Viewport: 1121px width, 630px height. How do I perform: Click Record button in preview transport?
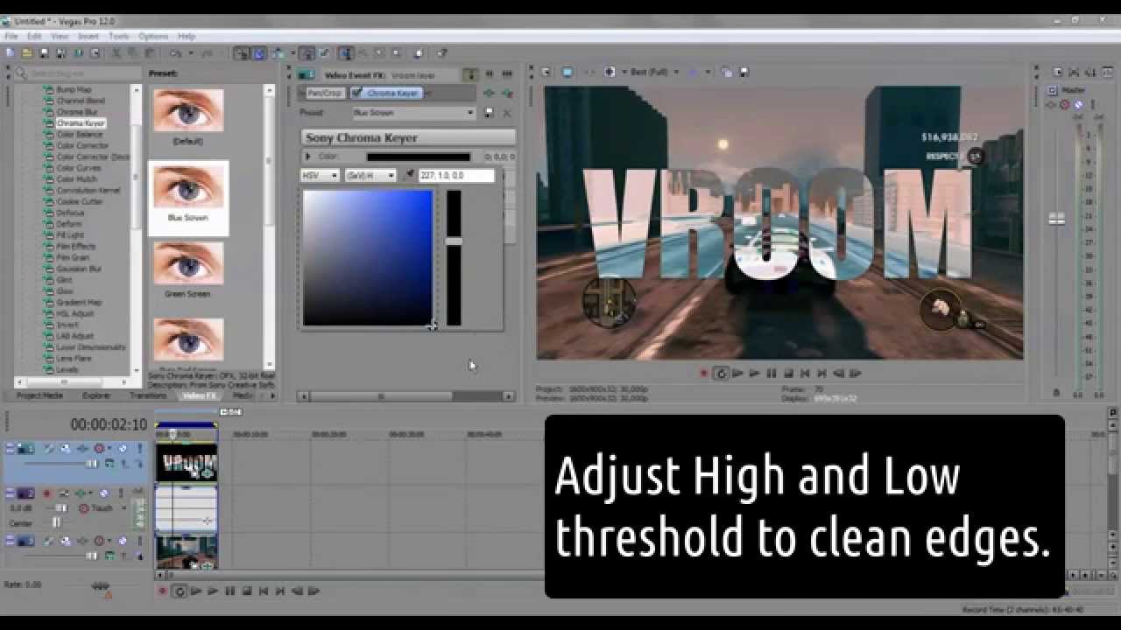coord(703,373)
